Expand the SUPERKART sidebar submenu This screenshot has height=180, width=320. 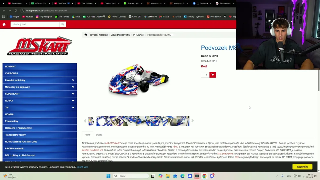[x=73, y=94]
